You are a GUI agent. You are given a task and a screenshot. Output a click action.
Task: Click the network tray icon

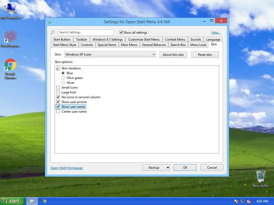[242, 201]
